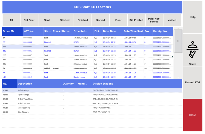Select the Slice Tiramisu item row
Screen dimensions: 205x134
tap(92, 112)
